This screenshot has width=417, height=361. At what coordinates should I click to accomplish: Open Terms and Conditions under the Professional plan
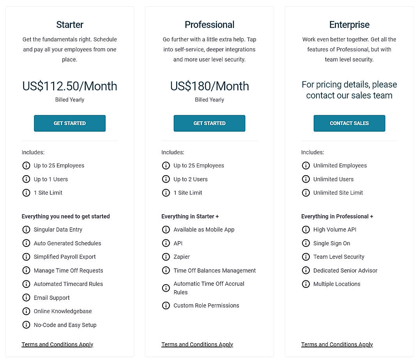coord(197,345)
